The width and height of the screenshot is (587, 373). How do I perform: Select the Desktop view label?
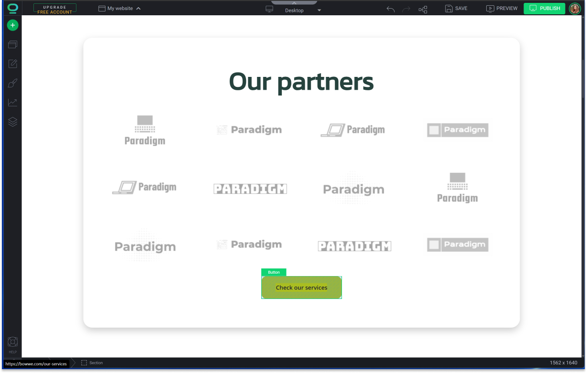pos(294,11)
